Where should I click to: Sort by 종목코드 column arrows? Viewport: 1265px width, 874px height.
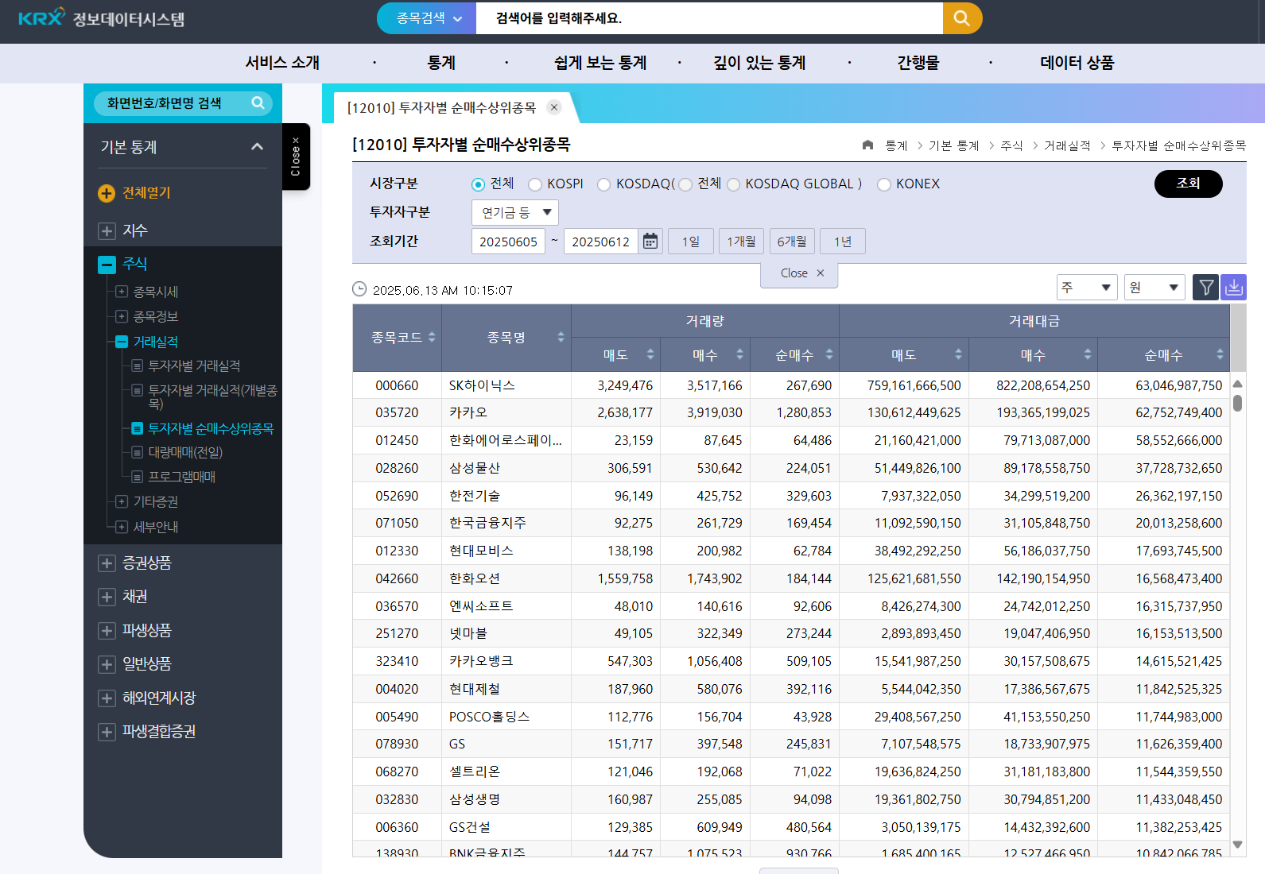point(432,337)
